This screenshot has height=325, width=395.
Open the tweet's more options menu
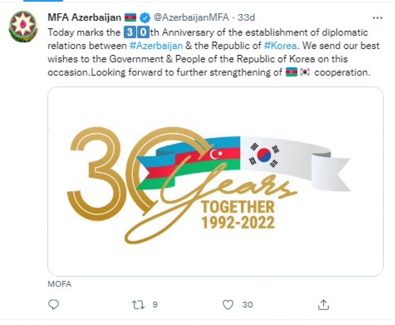[377, 18]
